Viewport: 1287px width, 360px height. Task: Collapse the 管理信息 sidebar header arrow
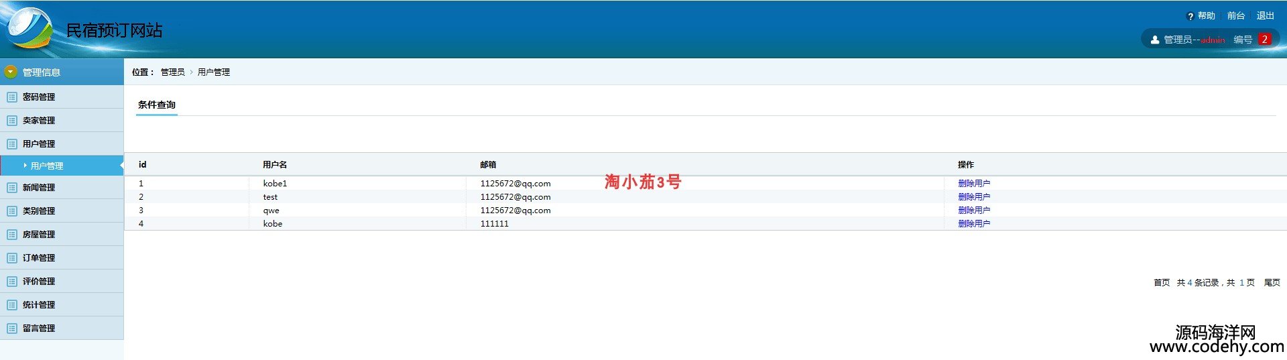[11, 72]
